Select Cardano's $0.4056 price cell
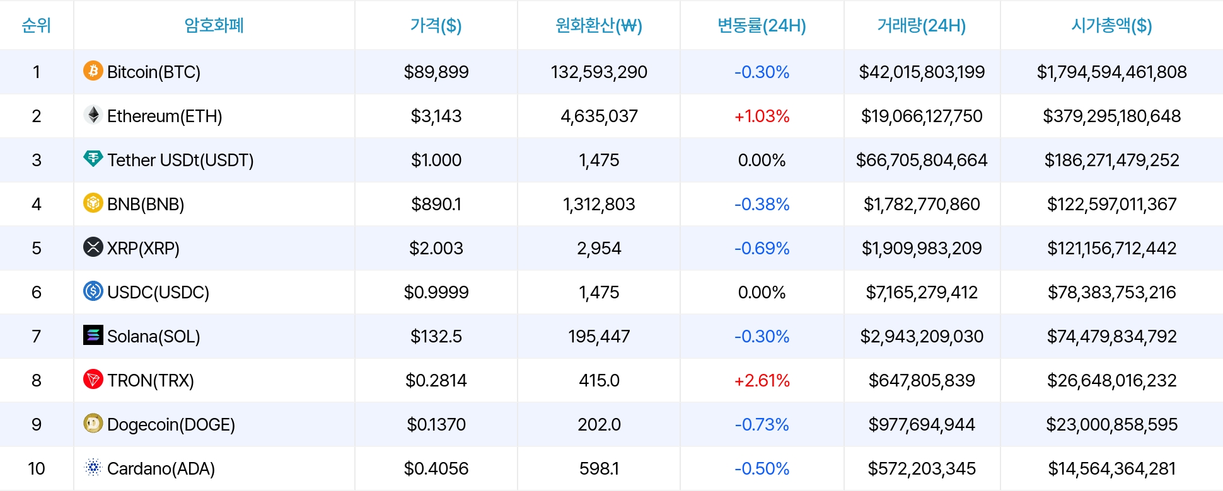The height and width of the screenshot is (491, 1223). pyautogui.click(x=436, y=468)
